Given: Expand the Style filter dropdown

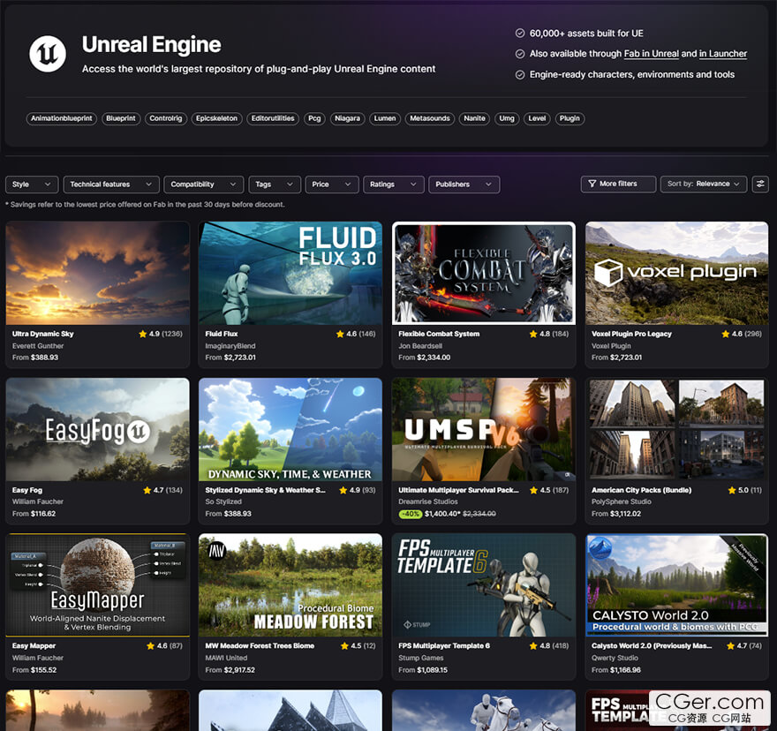Looking at the screenshot, I should click(x=32, y=185).
